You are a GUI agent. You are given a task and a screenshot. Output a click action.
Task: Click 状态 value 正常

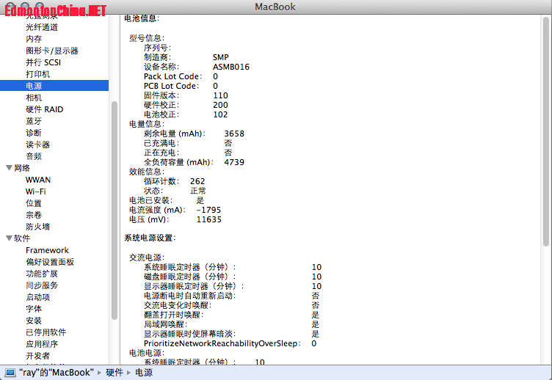coord(198,191)
